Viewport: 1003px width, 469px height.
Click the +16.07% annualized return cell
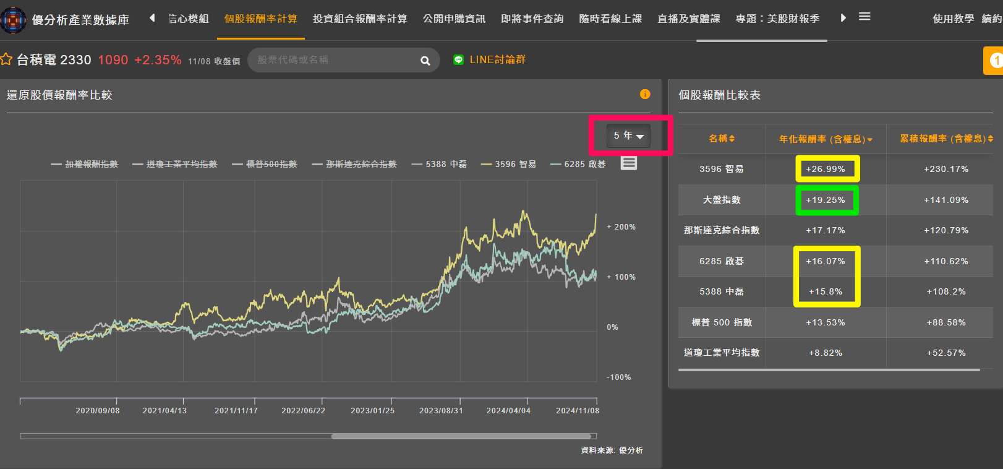tap(826, 261)
